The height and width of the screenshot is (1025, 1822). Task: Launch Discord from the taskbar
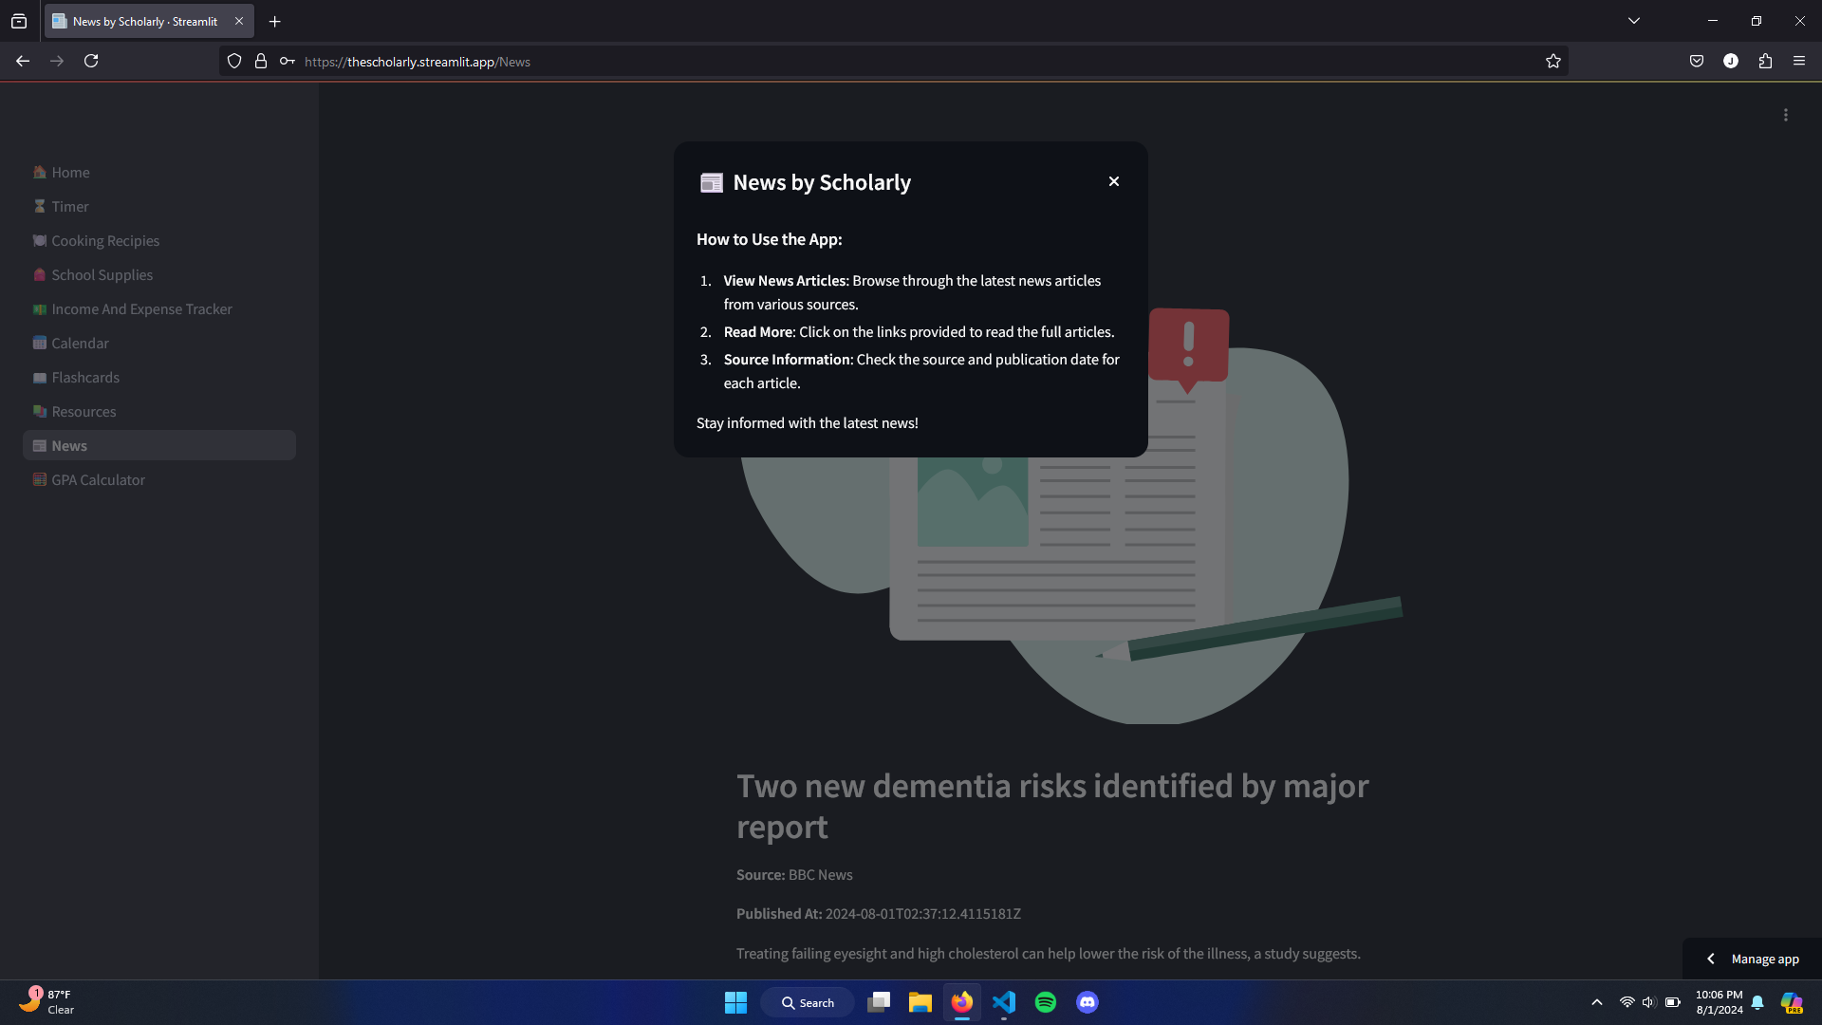pos(1087,1002)
